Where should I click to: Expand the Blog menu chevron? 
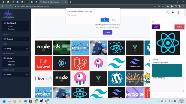[x=27, y=49]
